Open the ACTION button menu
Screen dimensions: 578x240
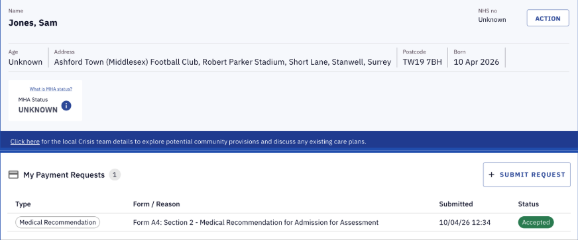coord(548,18)
